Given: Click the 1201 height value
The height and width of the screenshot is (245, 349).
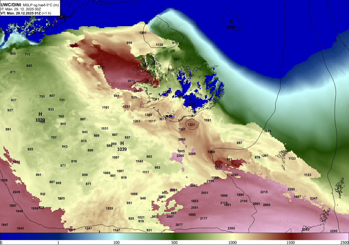Looking at the screenshot, I should [x=143, y=33].
